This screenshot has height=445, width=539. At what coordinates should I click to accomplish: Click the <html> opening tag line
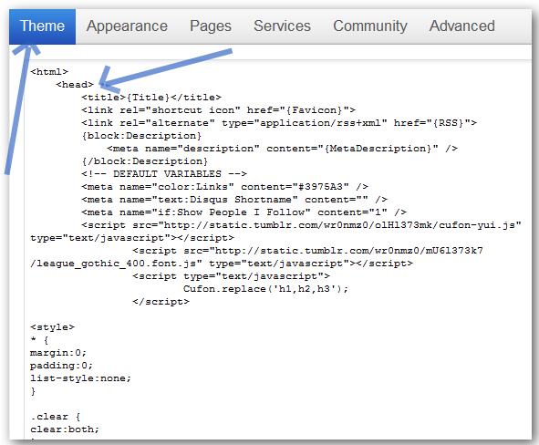coord(49,72)
